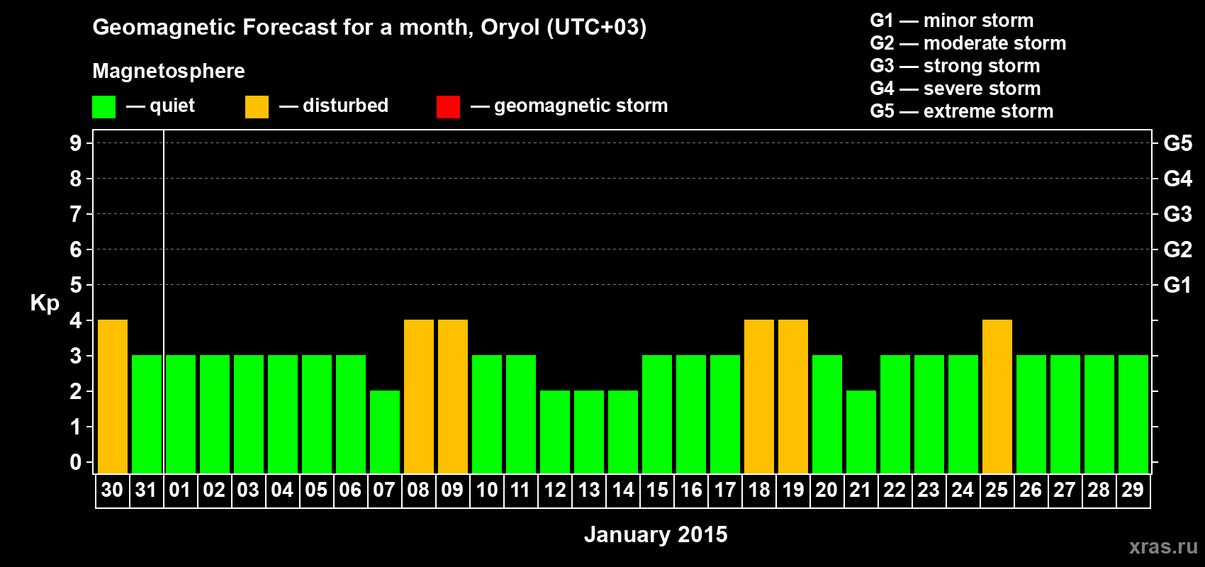Click the G1 label on right axis
This screenshot has width=1205, height=567.
tap(1178, 285)
